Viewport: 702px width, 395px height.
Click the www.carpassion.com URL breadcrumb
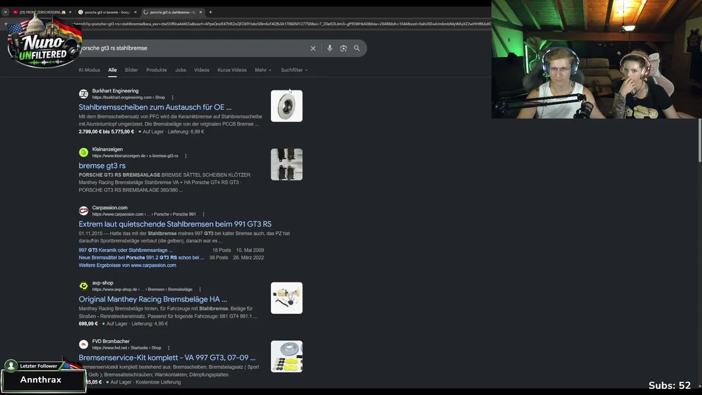click(x=144, y=215)
